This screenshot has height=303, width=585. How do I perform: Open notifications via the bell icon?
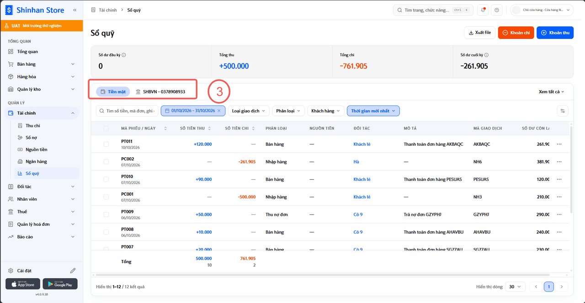tap(483, 10)
